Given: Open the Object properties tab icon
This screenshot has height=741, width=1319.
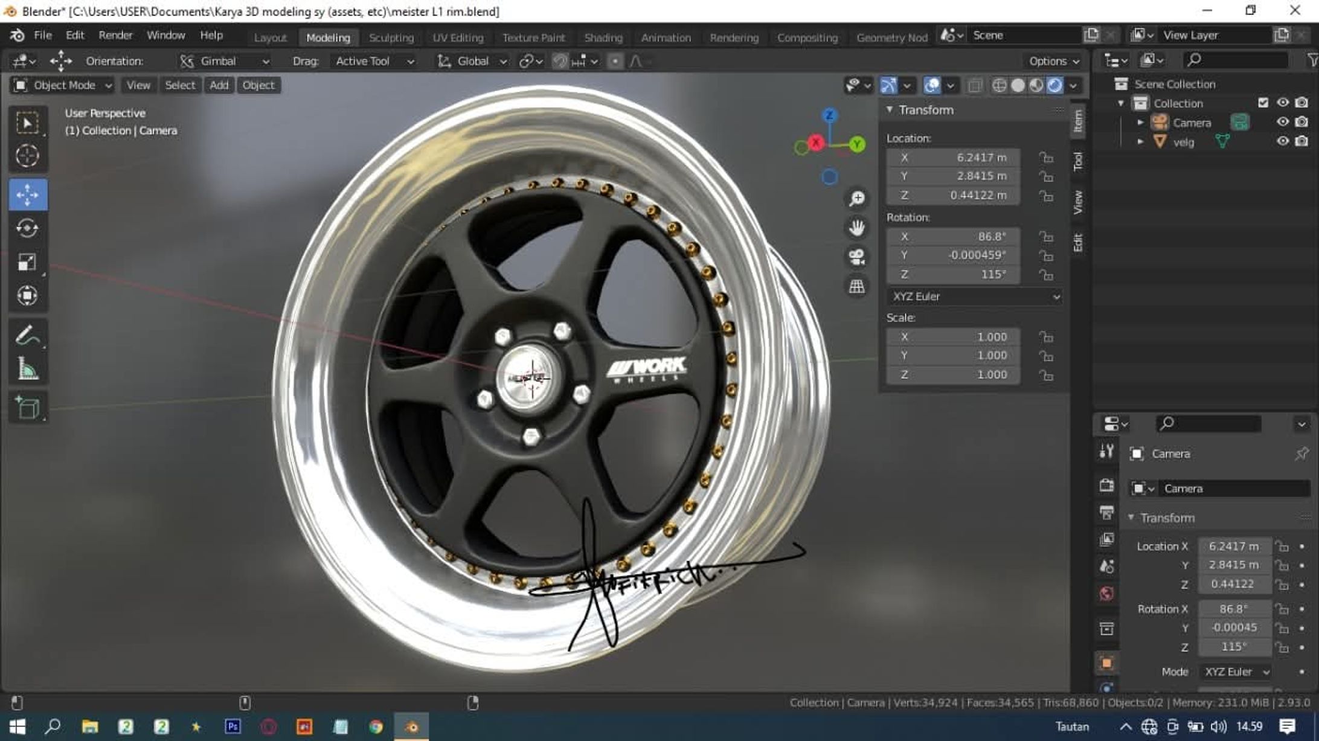Looking at the screenshot, I should pyautogui.click(x=1106, y=663).
